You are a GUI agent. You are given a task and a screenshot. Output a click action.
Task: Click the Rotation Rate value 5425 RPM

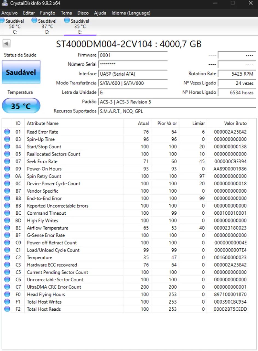tap(237, 74)
